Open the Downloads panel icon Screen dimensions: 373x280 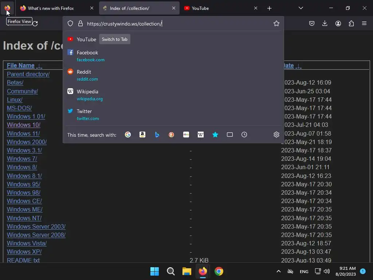[325, 23]
